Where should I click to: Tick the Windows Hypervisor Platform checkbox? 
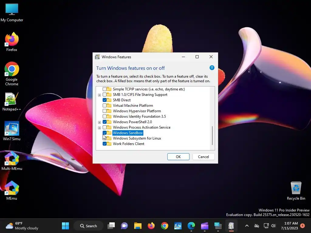[x=104, y=111]
